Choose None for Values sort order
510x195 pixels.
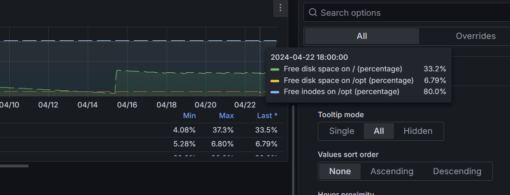pyautogui.click(x=340, y=171)
